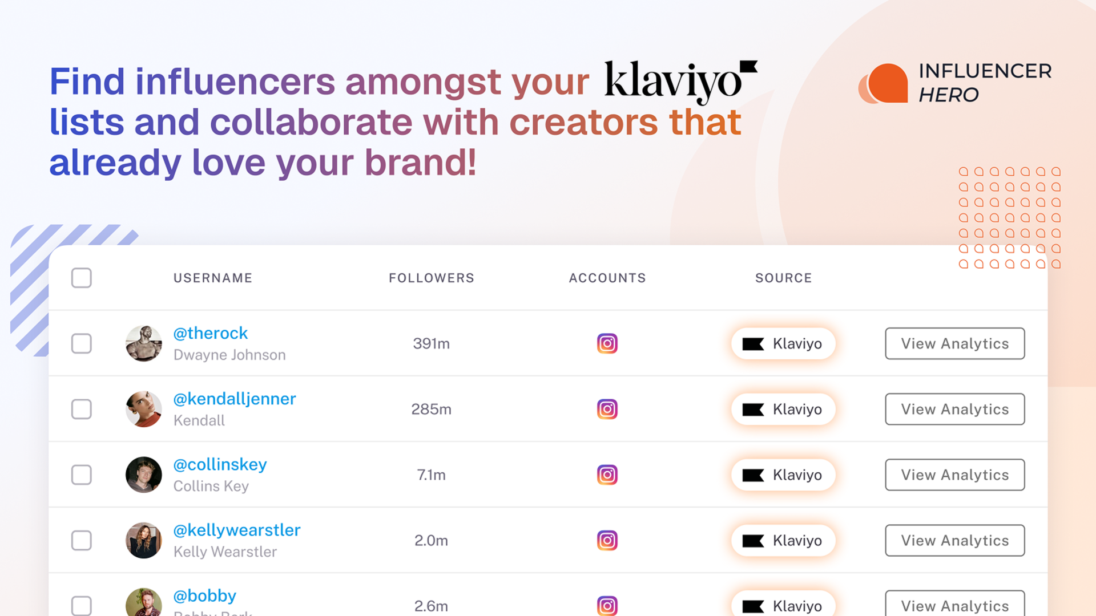Toggle the select-all checkbox in table header
This screenshot has height=616, width=1096.
click(82, 278)
